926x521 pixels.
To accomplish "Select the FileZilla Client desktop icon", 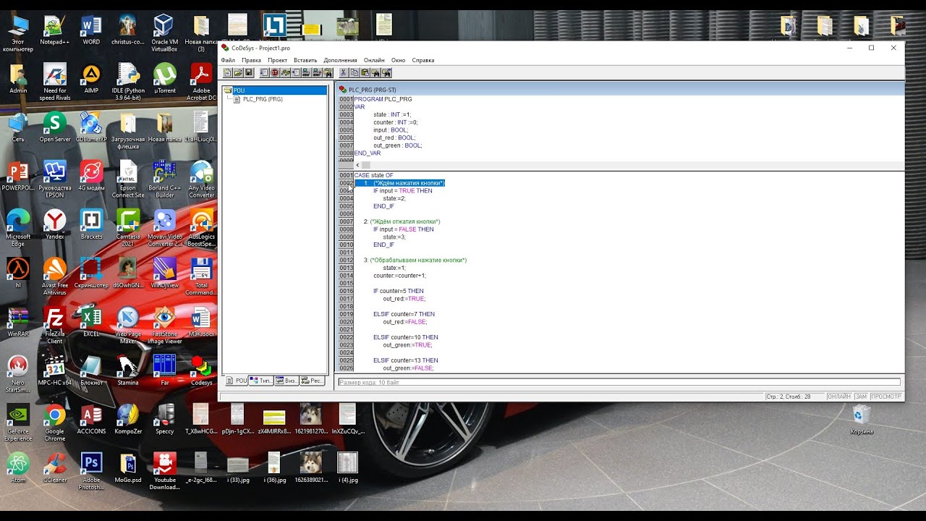I will [x=55, y=326].
